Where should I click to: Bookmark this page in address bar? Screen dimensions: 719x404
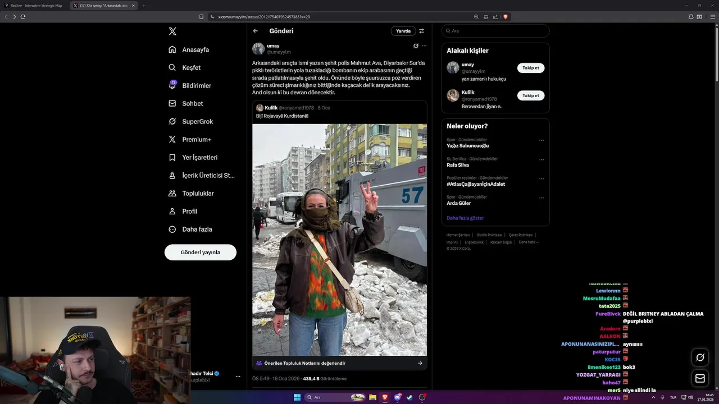201,17
